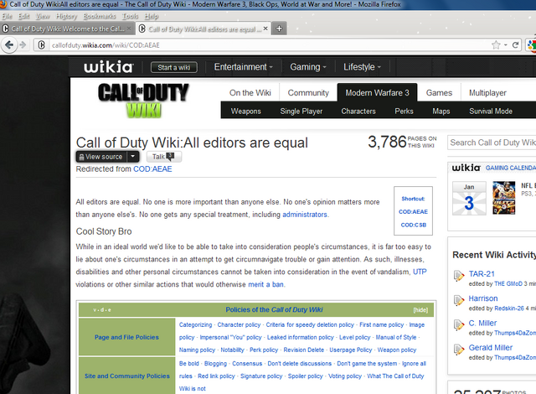Select the Games nav tab
The image size is (536, 394).
click(x=439, y=93)
